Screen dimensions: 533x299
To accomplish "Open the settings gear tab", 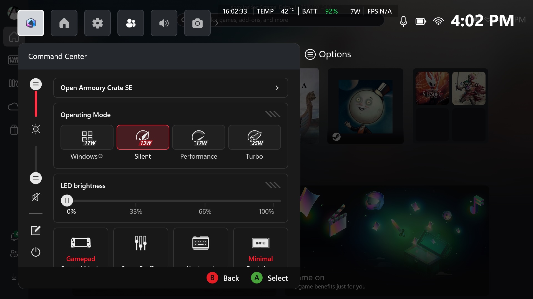I will pos(97,23).
